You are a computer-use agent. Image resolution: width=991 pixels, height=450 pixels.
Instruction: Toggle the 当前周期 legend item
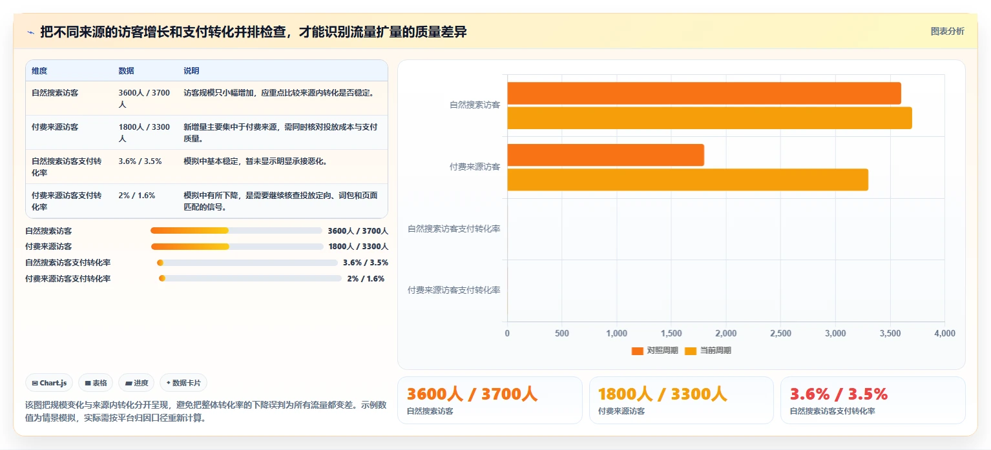pyautogui.click(x=708, y=351)
